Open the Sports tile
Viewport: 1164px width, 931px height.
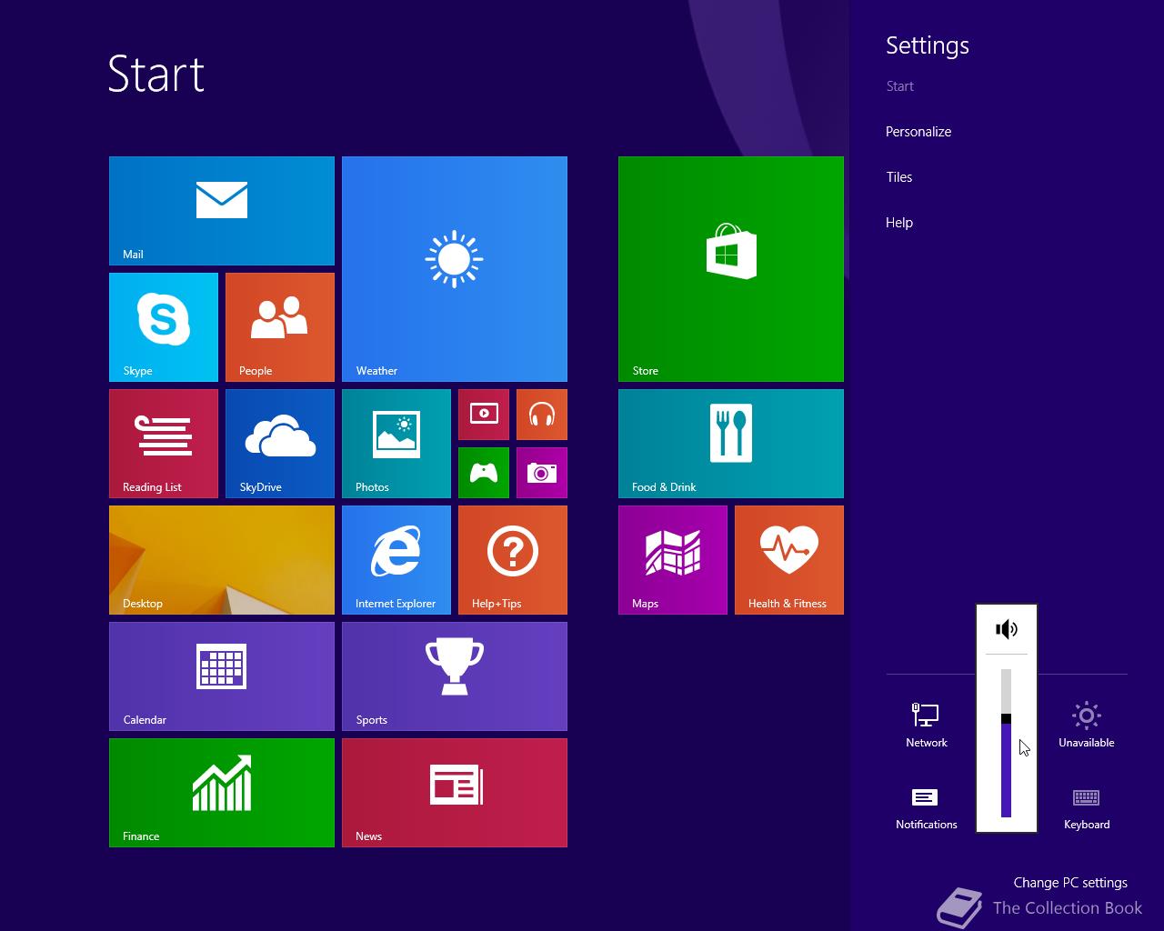tap(455, 676)
